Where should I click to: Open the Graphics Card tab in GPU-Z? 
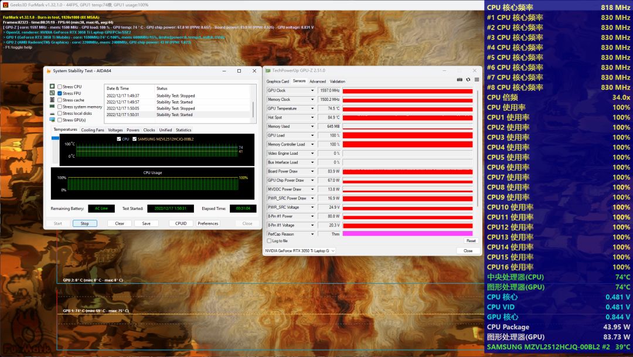pos(278,81)
